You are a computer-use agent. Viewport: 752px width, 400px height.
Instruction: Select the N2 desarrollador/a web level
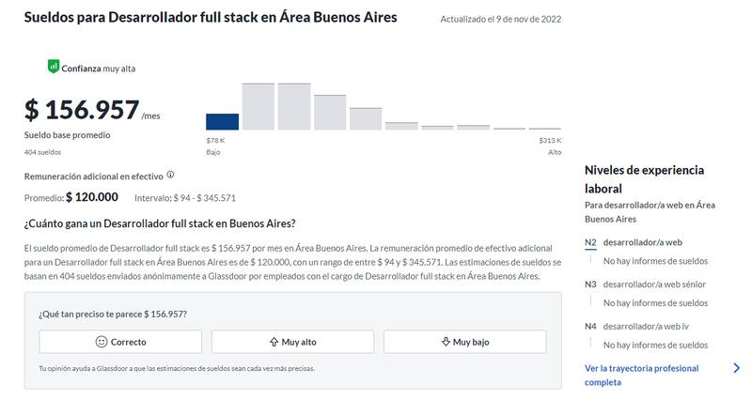pos(649,242)
